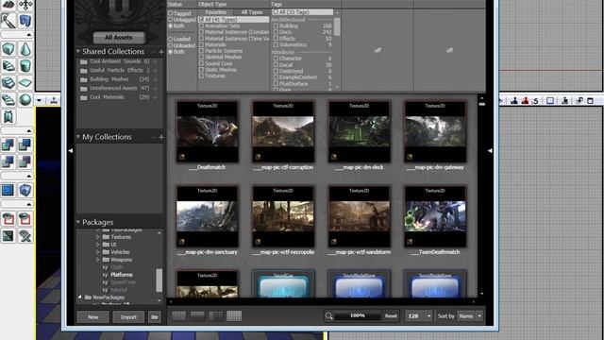Choose the Sheet brush builder

(25, 83)
